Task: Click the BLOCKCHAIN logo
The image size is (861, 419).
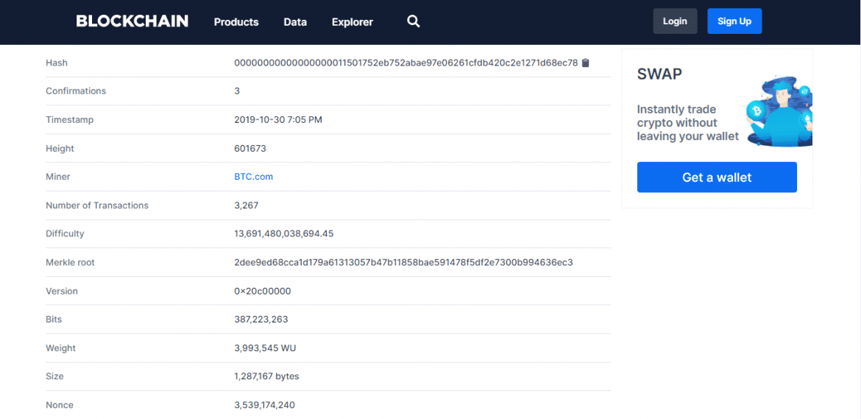Action: coord(132,21)
